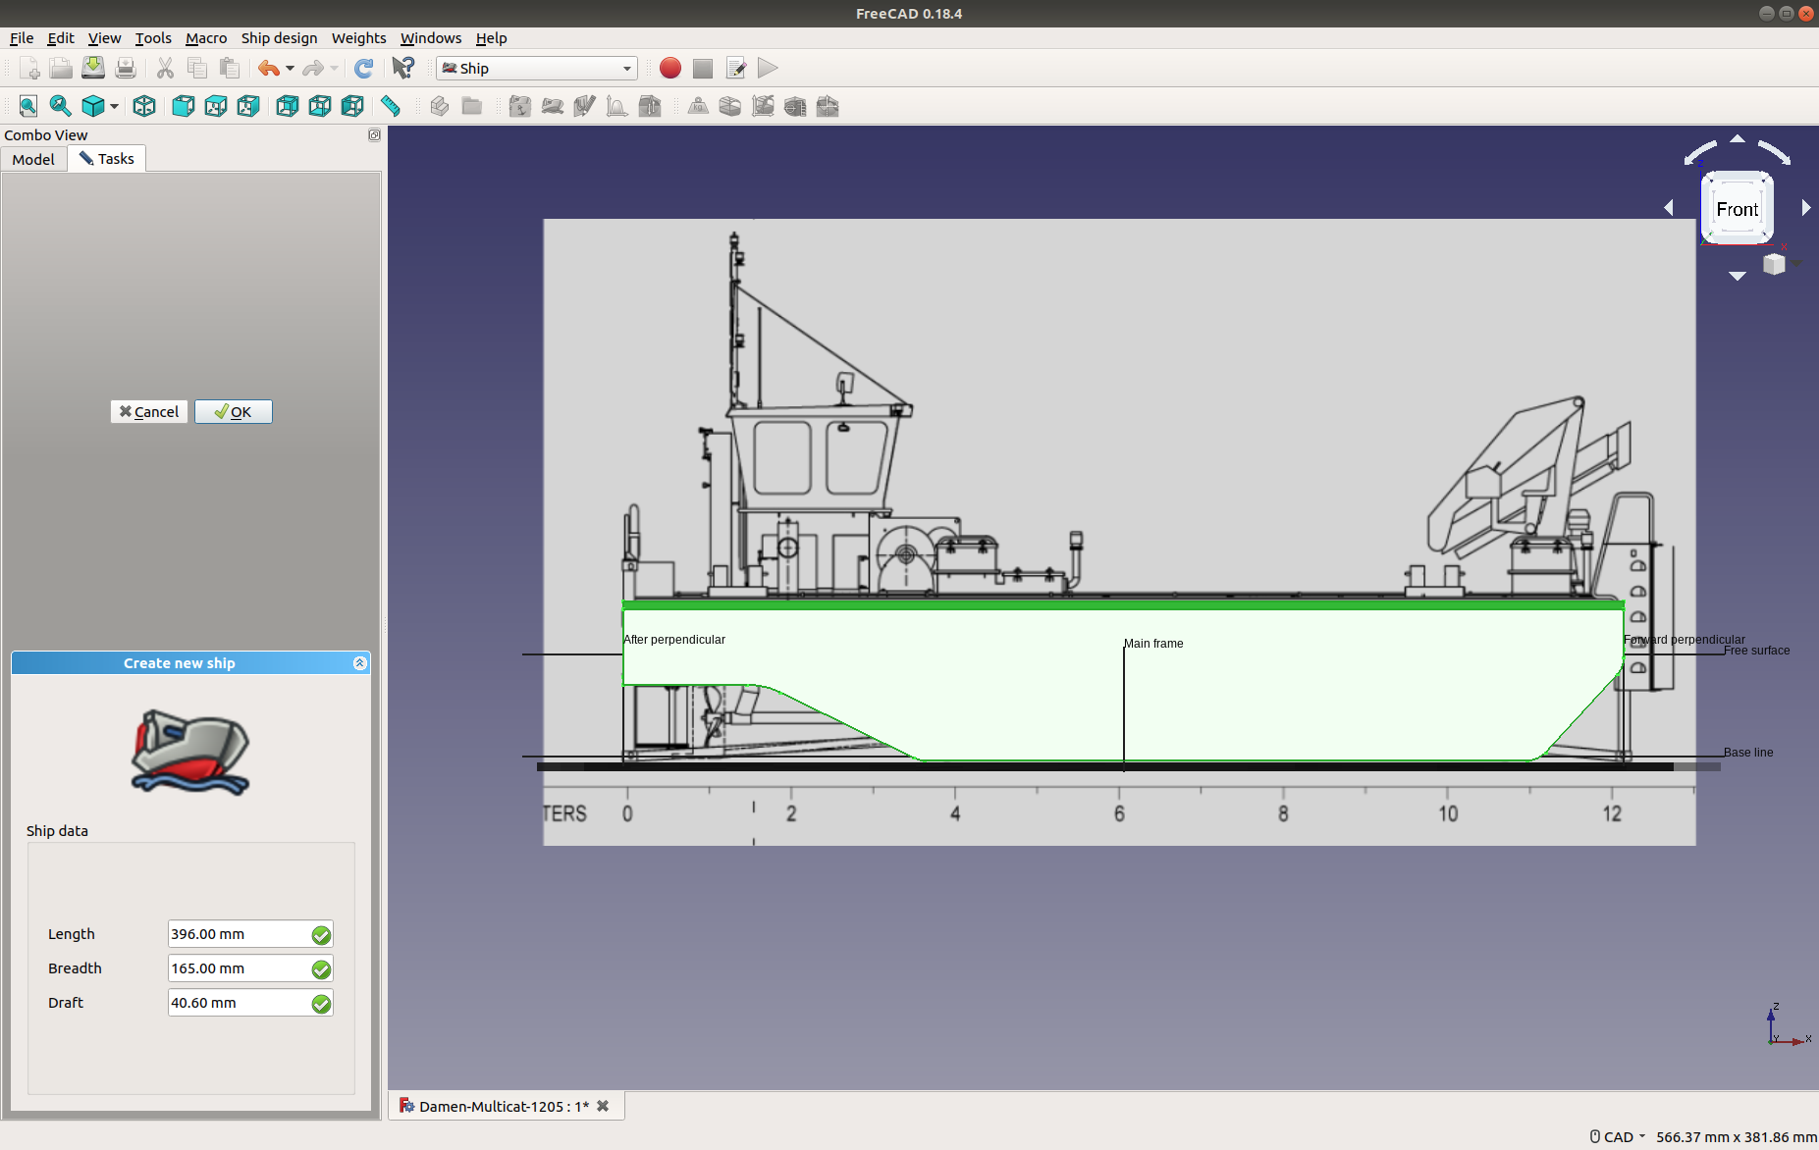
Task: Set the top view cube icon
Action: point(216,106)
